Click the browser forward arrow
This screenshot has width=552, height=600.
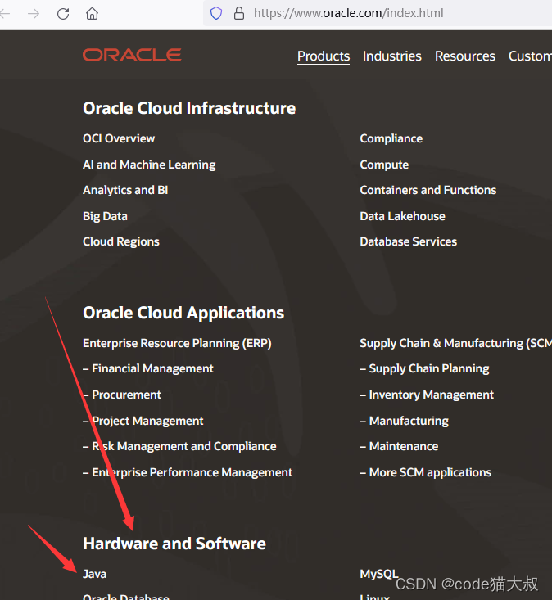coord(34,14)
